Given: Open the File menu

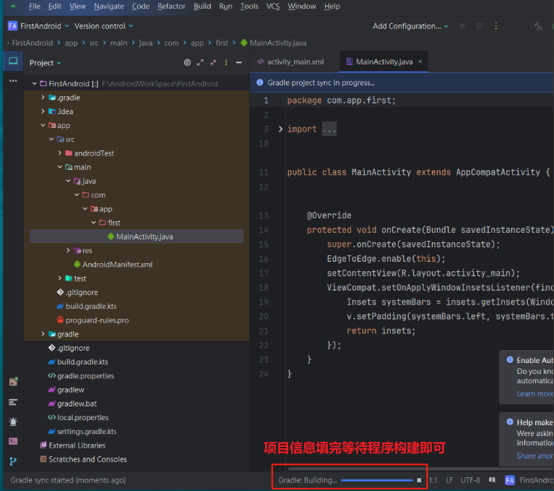Looking at the screenshot, I should (35, 6).
